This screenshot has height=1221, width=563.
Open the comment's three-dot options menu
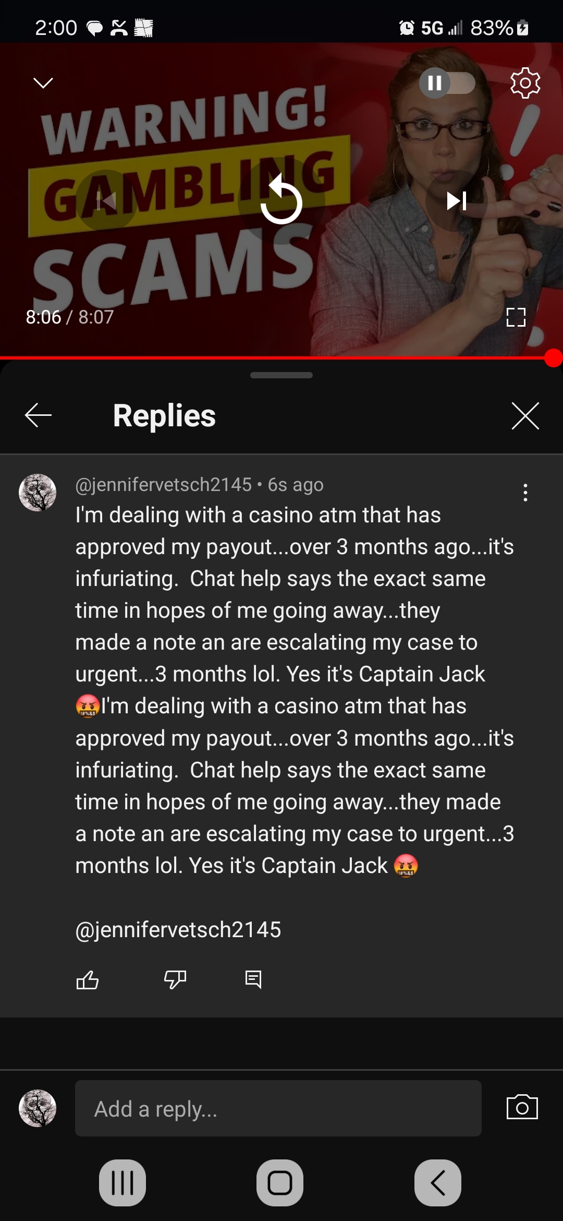[525, 493]
